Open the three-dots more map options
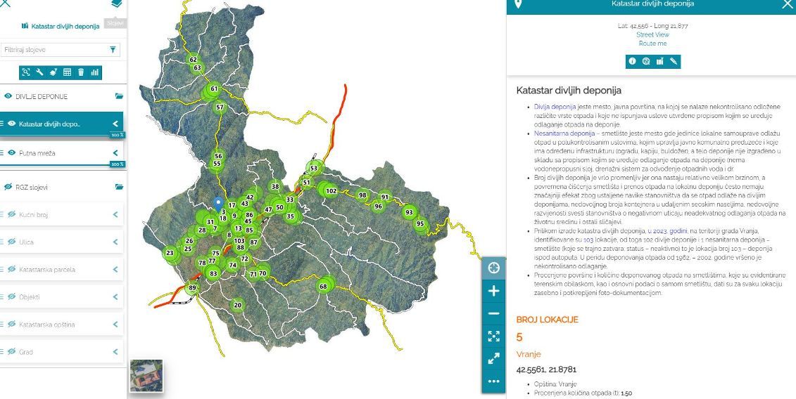 pyautogui.click(x=493, y=381)
